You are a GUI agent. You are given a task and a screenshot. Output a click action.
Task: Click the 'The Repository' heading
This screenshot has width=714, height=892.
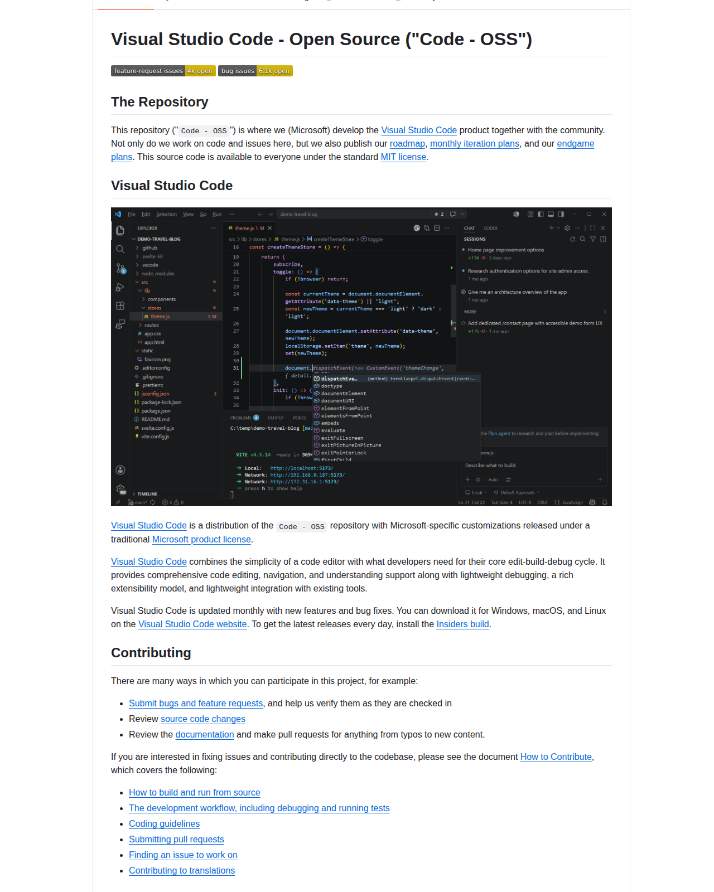click(x=160, y=102)
